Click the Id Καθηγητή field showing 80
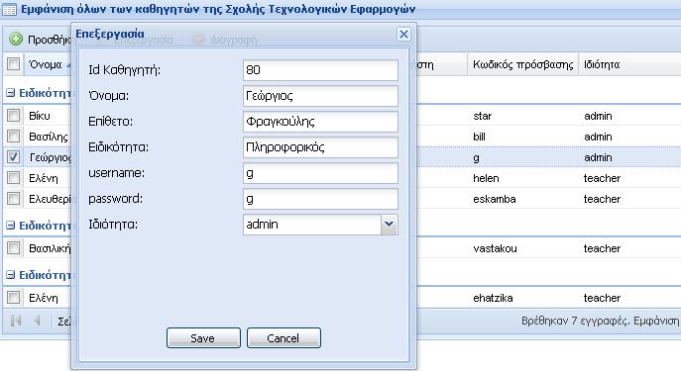 coord(320,70)
